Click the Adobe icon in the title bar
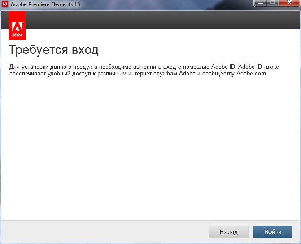 [5, 4]
